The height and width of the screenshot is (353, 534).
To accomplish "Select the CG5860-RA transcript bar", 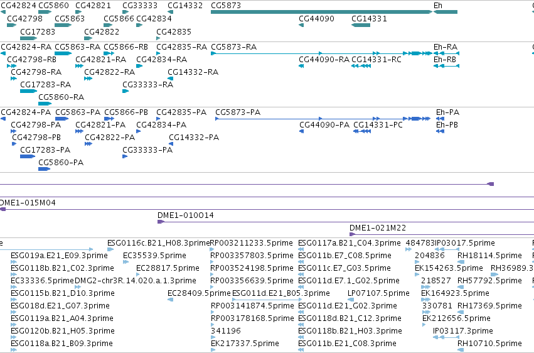I will point(45,104).
